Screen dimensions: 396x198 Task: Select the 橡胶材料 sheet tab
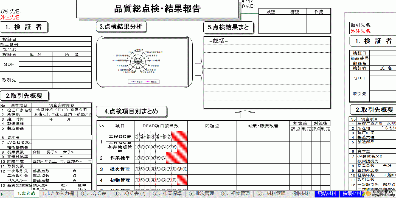coord(302,194)
